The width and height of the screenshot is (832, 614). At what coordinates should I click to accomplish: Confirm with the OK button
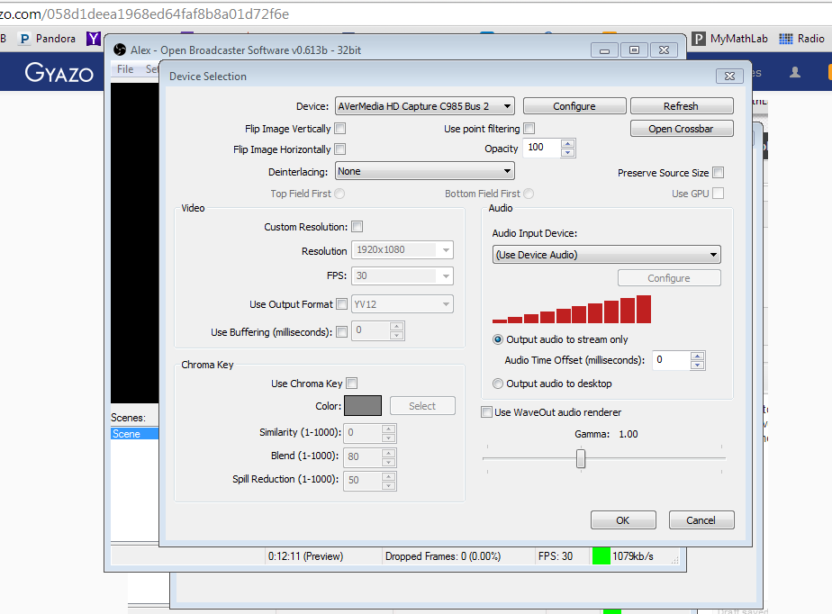click(x=623, y=520)
